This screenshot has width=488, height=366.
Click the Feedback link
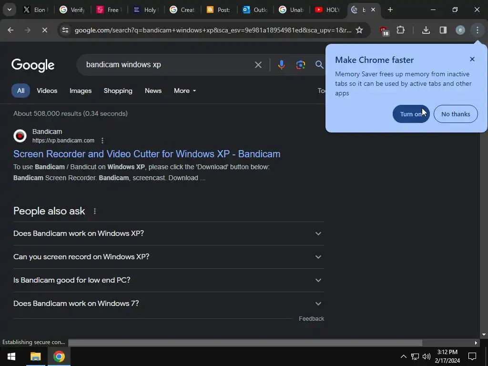pyautogui.click(x=312, y=319)
